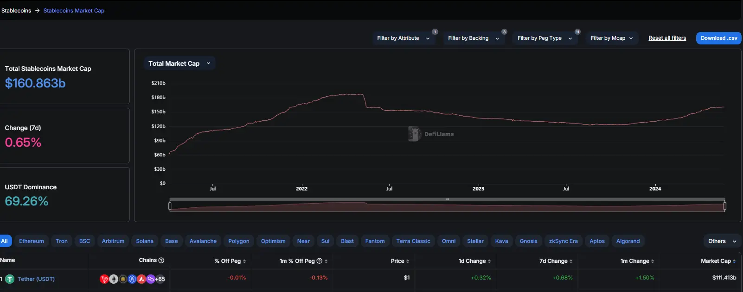Click the $111.413b market cap value
The image size is (743, 292).
pyautogui.click(x=724, y=278)
